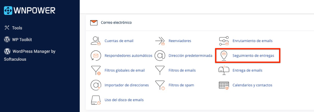Image resolution: width=314 pixels, height=112 pixels.
Task: Open the Seguimiento de entregas link
Action: [253, 56]
